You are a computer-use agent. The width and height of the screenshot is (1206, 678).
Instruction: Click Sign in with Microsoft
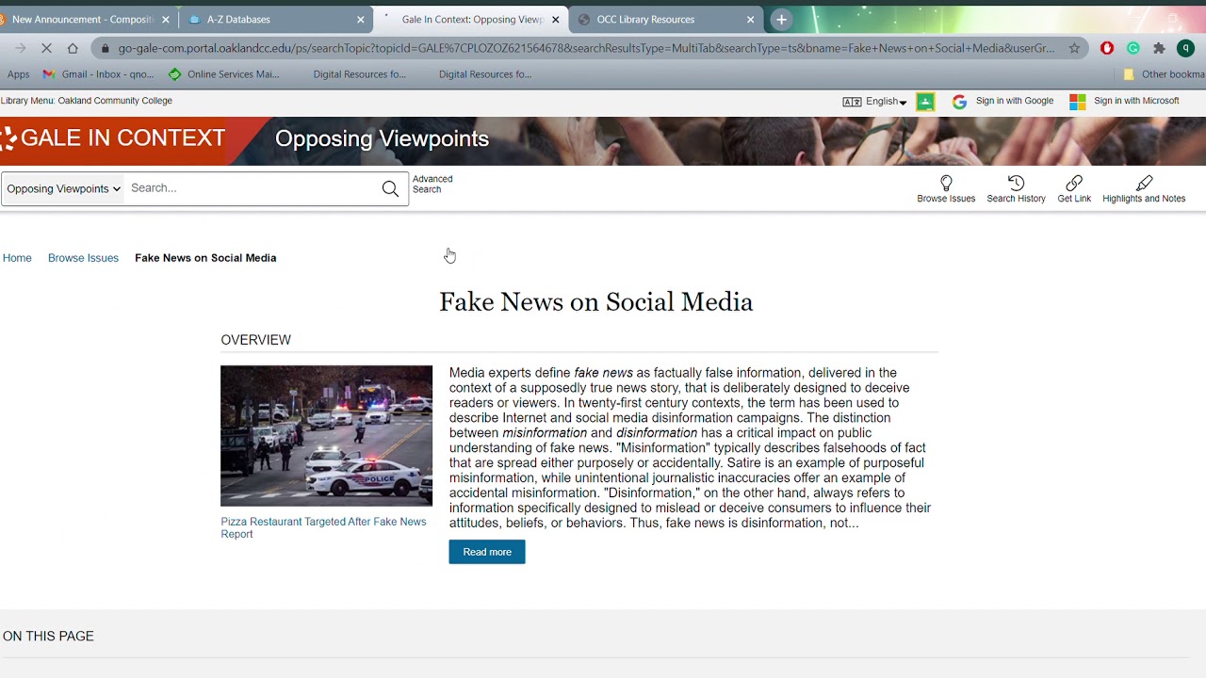[x=1124, y=102]
